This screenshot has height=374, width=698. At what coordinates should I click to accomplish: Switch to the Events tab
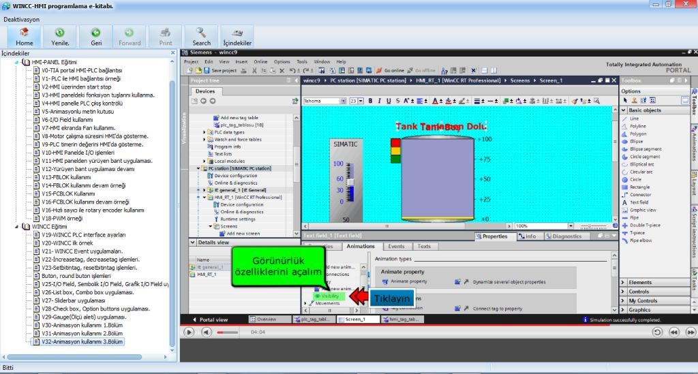pyautogui.click(x=396, y=246)
